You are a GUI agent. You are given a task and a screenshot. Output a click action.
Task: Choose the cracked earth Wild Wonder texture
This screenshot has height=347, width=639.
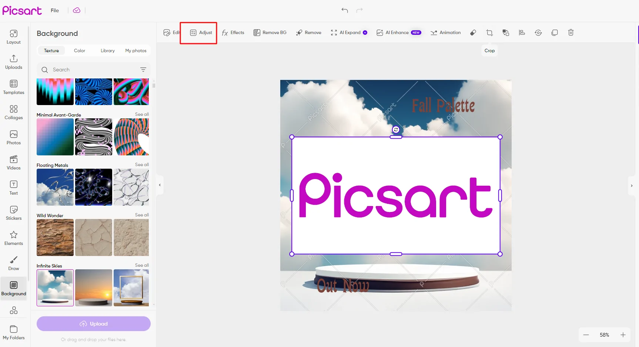click(94, 237)
